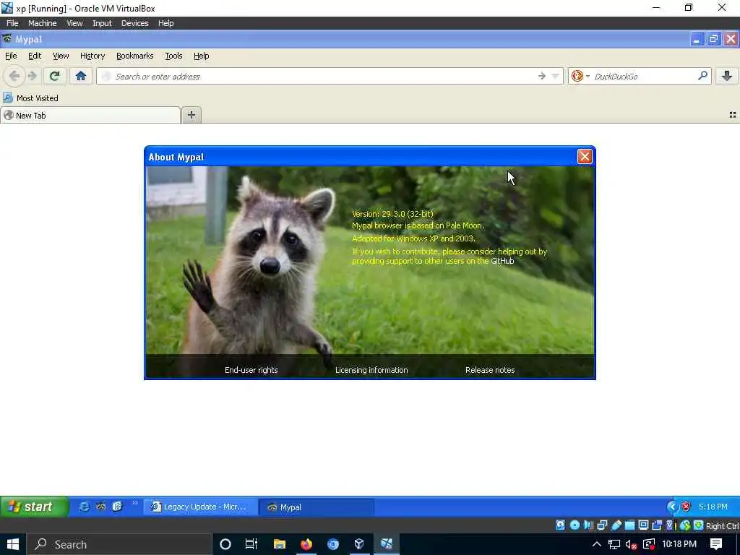Click the VirtualBox USB status icon

point(616,525)
